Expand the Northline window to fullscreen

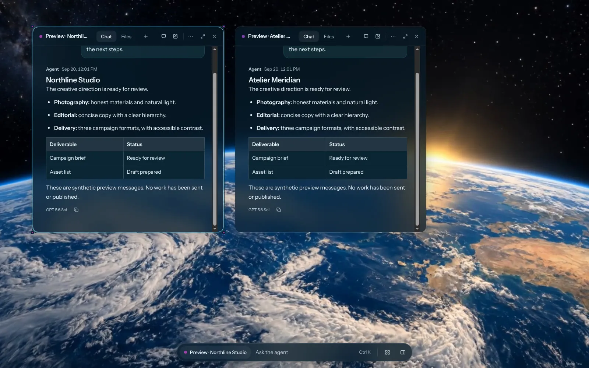point(203,36)
